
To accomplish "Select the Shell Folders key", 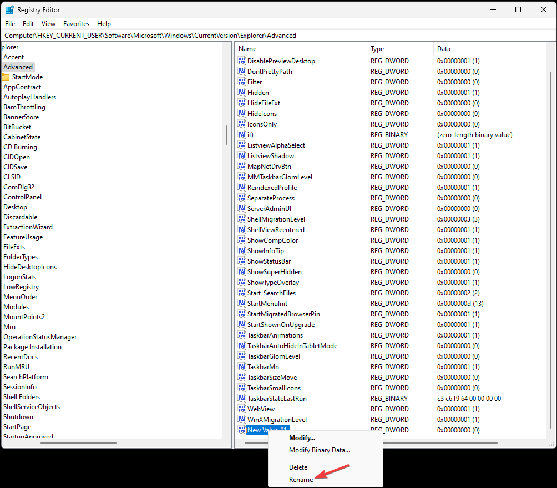I will 22,396.
